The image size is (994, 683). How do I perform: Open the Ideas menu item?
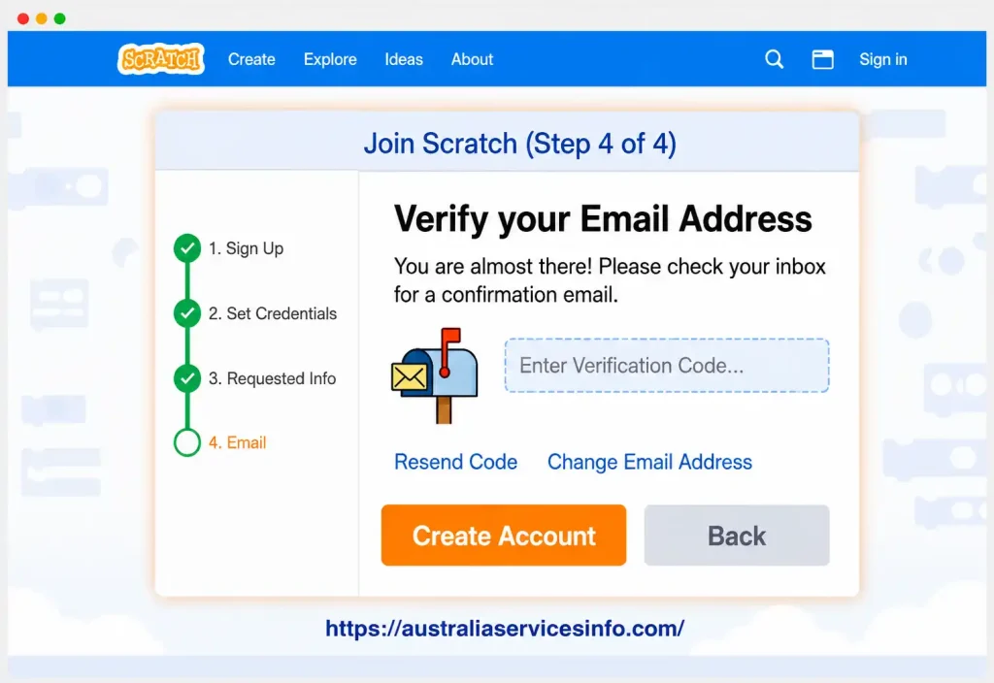(x=404, y=59)
